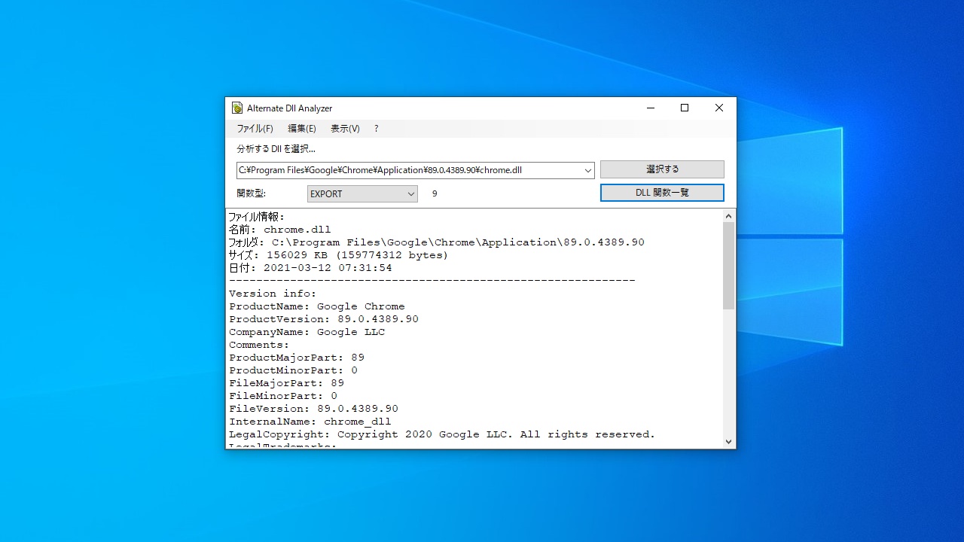The image size is (964, 542).
Task: Close the Alternate Dll Analyzer window
Action: (719, 108)
